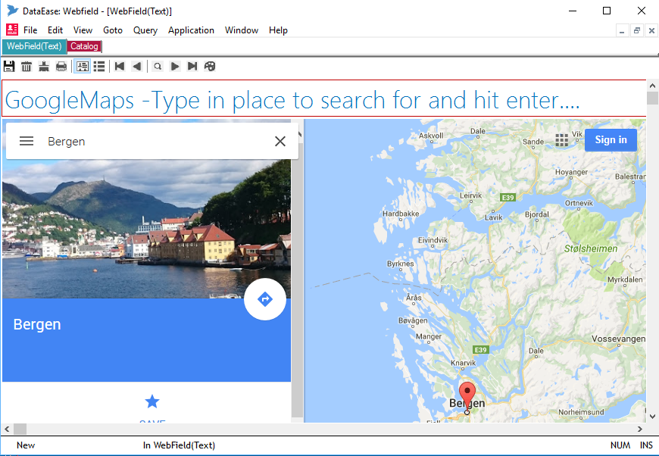
Task: Click the Save star icon
Action: [152, 401]
